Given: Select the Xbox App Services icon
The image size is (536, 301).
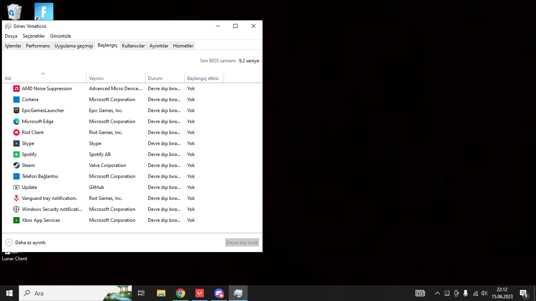Looking at the screenshot, I should click(16, 220).
